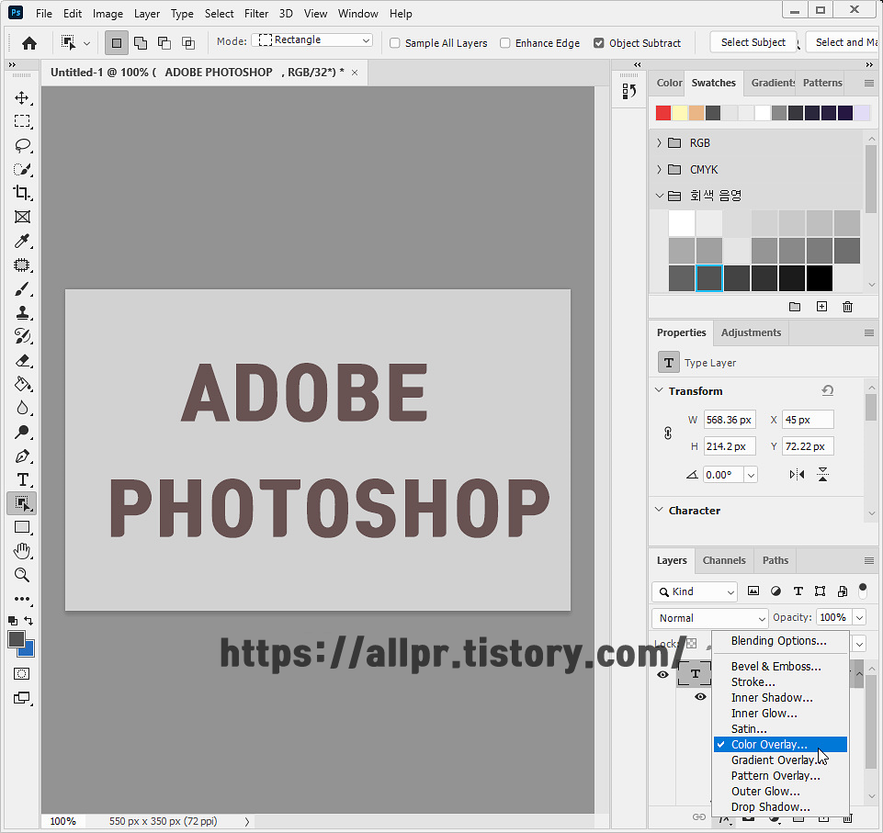The height and width of the screenshot is (833, 883).
Task: Open the Filter menu
Action: [x=256, y=14]
